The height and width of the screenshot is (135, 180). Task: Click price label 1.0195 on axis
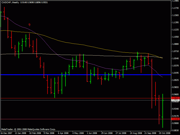tap(175, 73)
